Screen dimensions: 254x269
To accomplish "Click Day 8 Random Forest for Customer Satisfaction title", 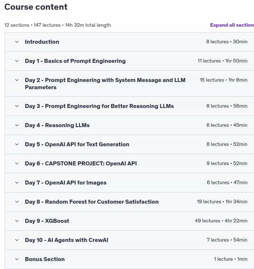I will (x=92, y=202).
